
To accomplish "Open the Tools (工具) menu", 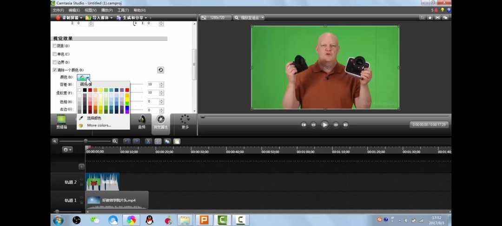I will (x=123, y=10).
